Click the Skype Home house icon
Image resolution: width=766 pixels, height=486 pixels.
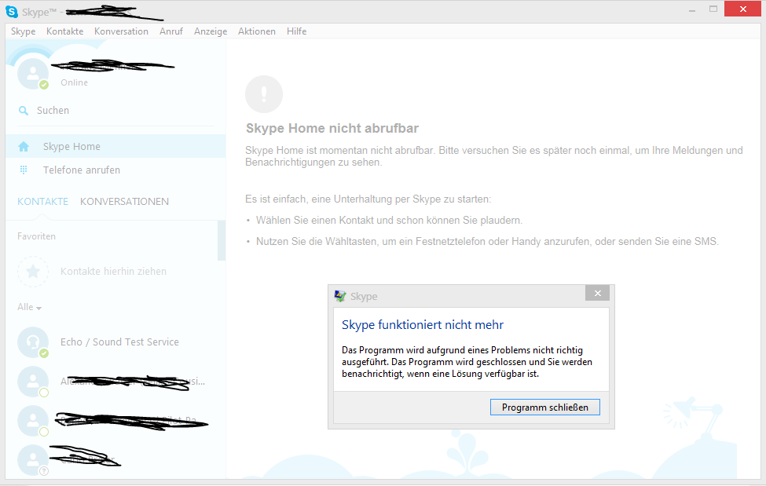tap(24, 147)
